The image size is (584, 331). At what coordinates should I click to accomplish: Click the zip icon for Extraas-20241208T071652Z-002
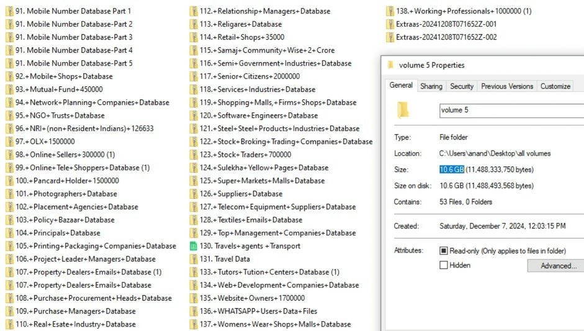click(x=390, y=37)
